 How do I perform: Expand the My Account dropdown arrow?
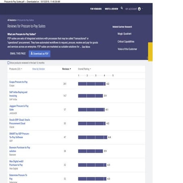click(x=142, y=9)
